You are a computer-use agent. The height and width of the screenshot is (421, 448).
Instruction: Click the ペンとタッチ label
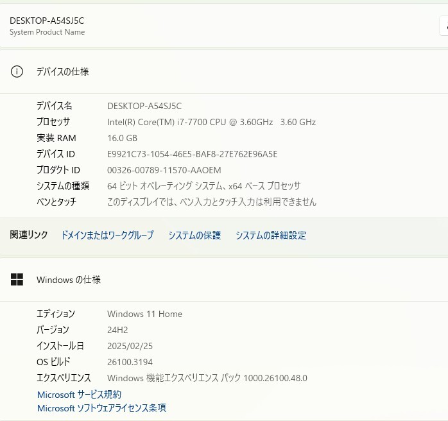(56, 202)
